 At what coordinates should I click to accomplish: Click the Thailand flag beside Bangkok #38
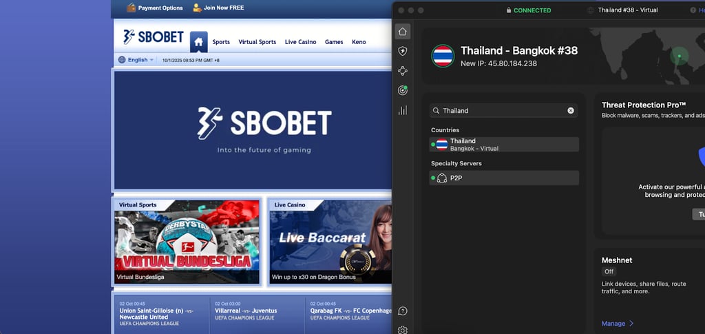coord(443,56)
